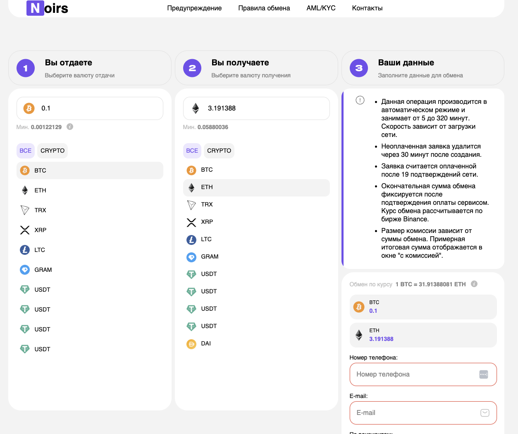Select LTC in the Вы отдаете list

click(90, 250)
